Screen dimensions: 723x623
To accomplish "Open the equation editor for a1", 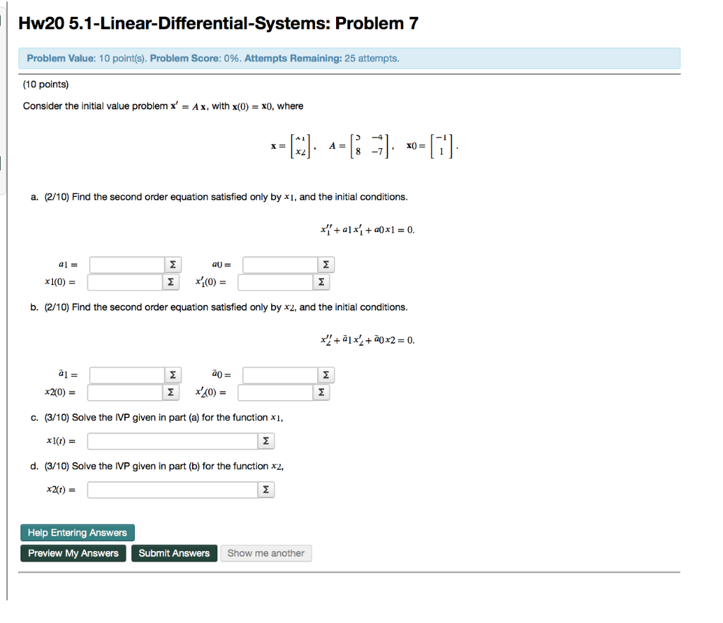I will point(174,264).
